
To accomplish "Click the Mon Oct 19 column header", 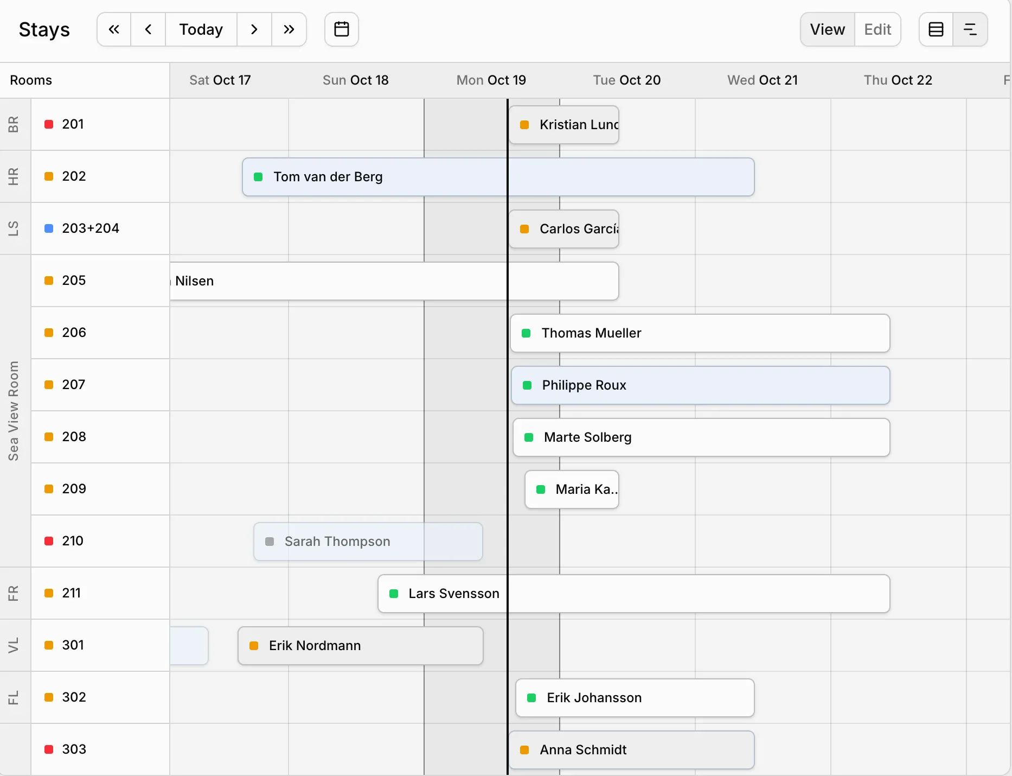I will 491,80.
